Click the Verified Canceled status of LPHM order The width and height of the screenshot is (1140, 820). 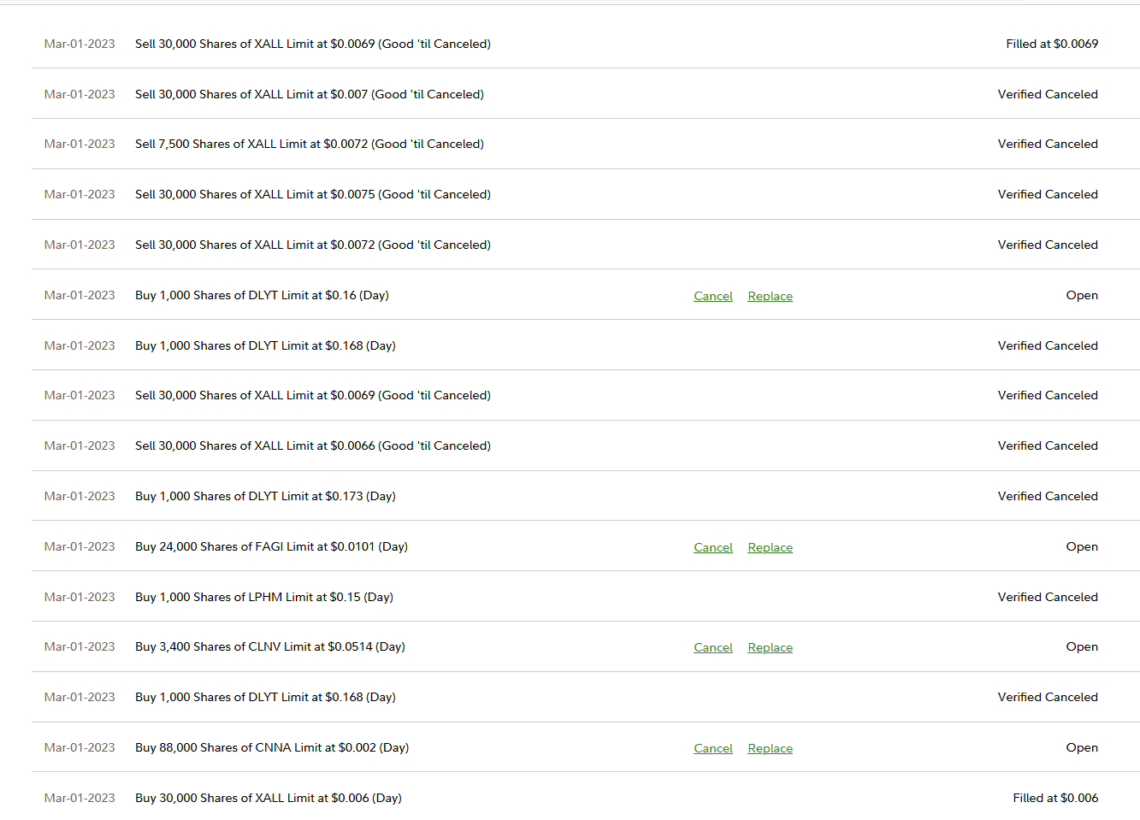coord(1047,597)
